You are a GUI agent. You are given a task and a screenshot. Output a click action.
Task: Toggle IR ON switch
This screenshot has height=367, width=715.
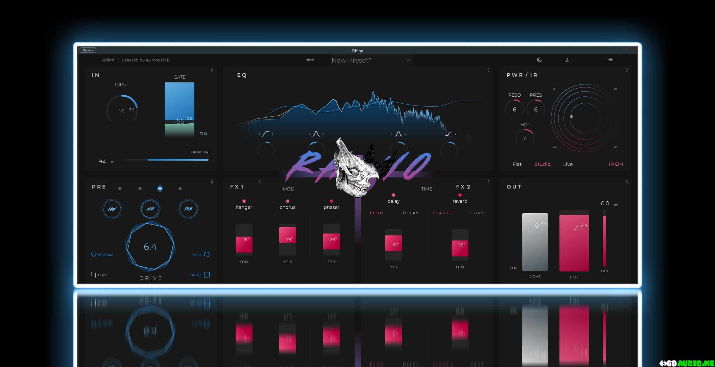[x=616, y=164]
